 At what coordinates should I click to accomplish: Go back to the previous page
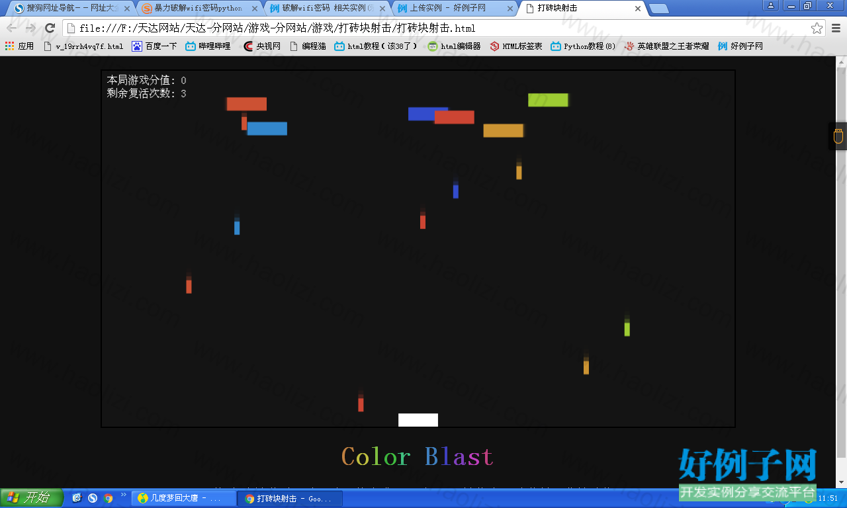click(x=12, y=28)
